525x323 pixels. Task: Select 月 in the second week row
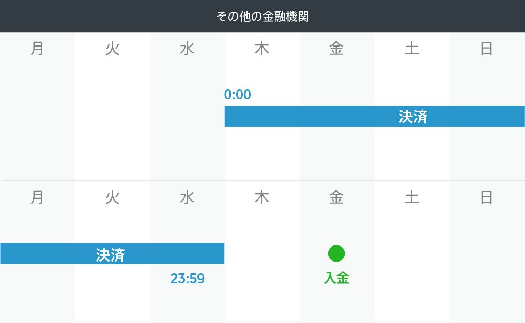coord(37,197)
